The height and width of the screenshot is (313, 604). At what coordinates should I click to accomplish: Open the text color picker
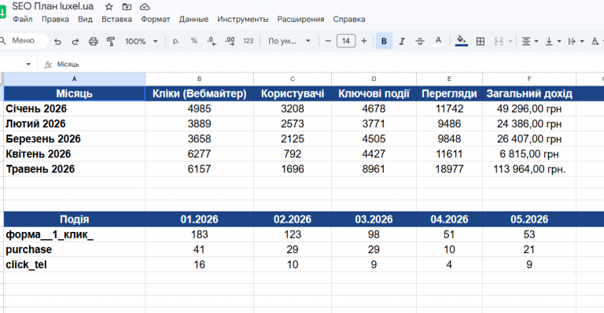438,41
